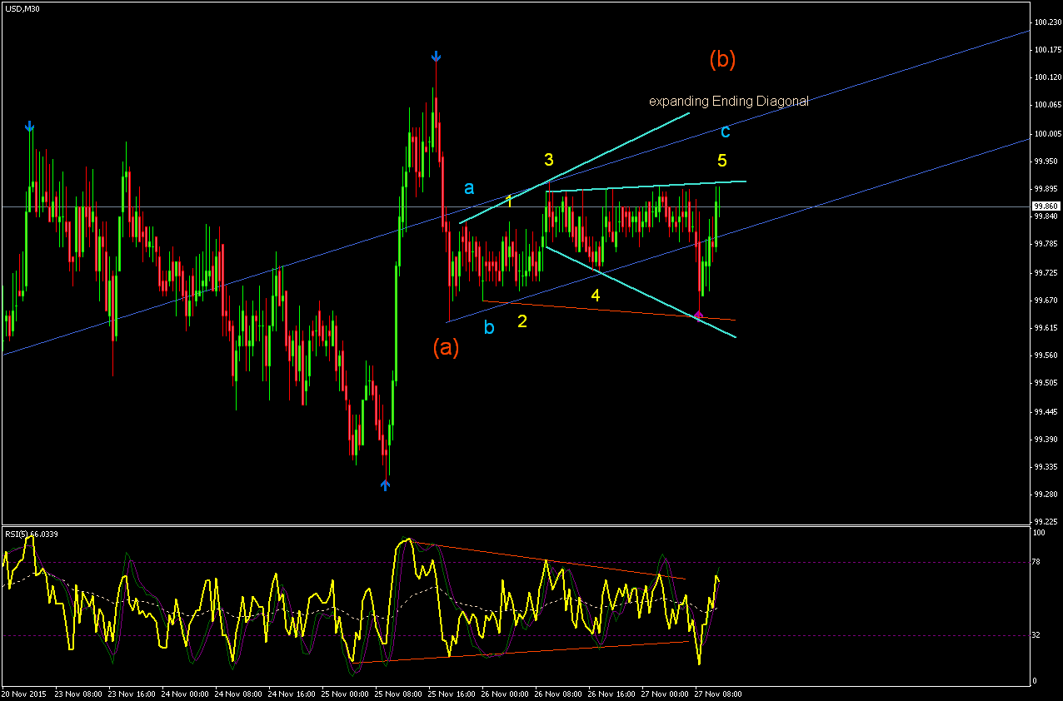Select the yellow '4' wave label
The height and width of the screenshot is (701, 1063).
point(596,296)
